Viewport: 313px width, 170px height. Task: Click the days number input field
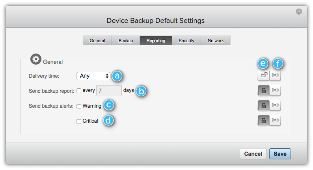(x=109, y=90)
